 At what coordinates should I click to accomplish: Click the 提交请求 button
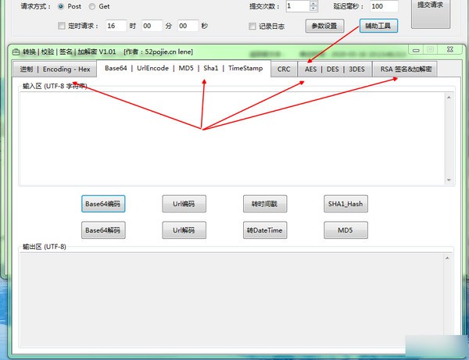tap(431, 13)
